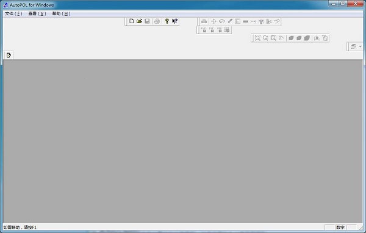The height and width of the screenshot is (233, 366).
Task: Click the 数字 status bar indicator
Action: [x=340, y=227]
